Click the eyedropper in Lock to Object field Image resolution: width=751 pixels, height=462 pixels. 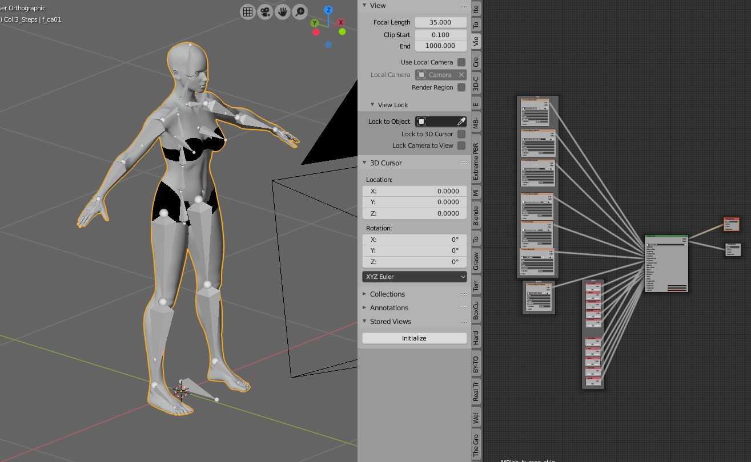pos(461,121)
